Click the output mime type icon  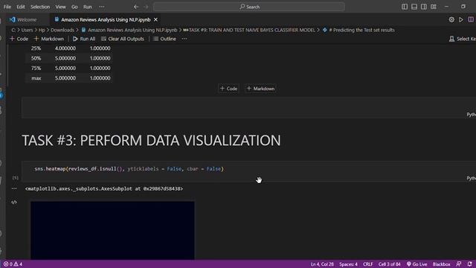pyautogui.click(x=14, y=202)
